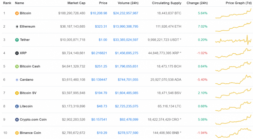
Task: Open the XRP name link
Action: [x=23, y=53]
